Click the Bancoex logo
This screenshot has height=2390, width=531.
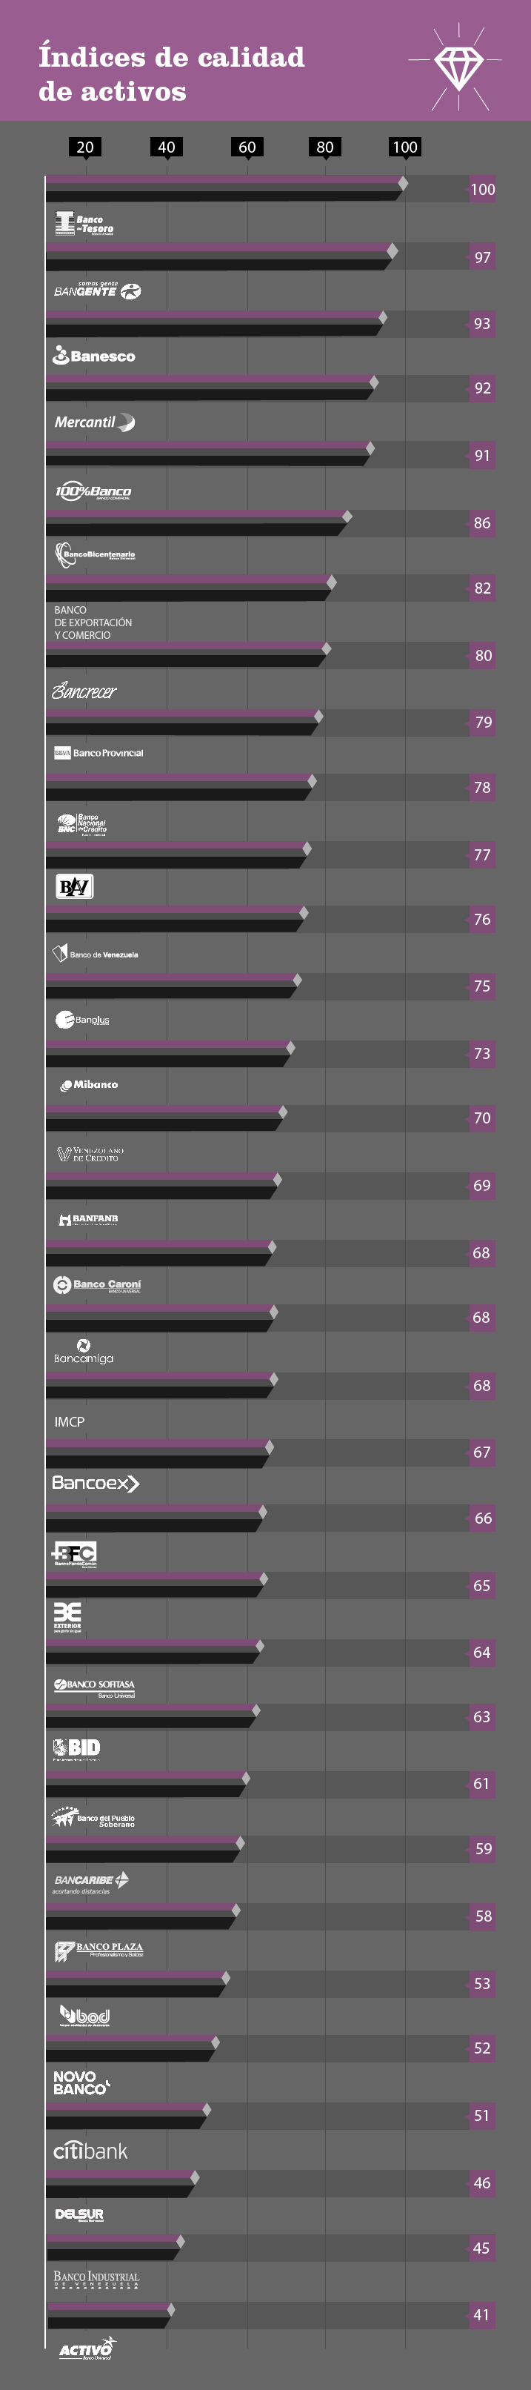click(x=96, y=1483)
